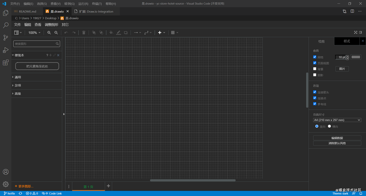The width and height of the screenshot is (366, 196).
Task: Check the 阴影 checkbox
Action: [315, 75]
